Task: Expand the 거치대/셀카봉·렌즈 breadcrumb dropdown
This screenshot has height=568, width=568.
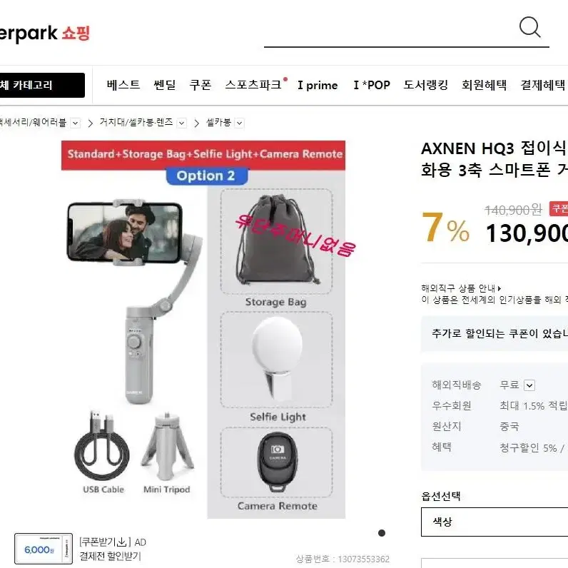Action: (x=182, y=123)
